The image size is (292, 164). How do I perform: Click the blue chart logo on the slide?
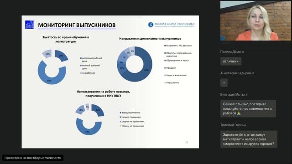click(29, 25)
